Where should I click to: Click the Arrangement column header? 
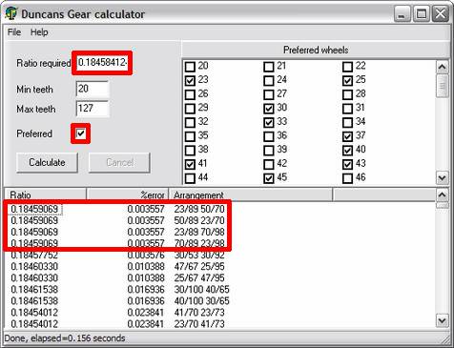pos(251,194)
